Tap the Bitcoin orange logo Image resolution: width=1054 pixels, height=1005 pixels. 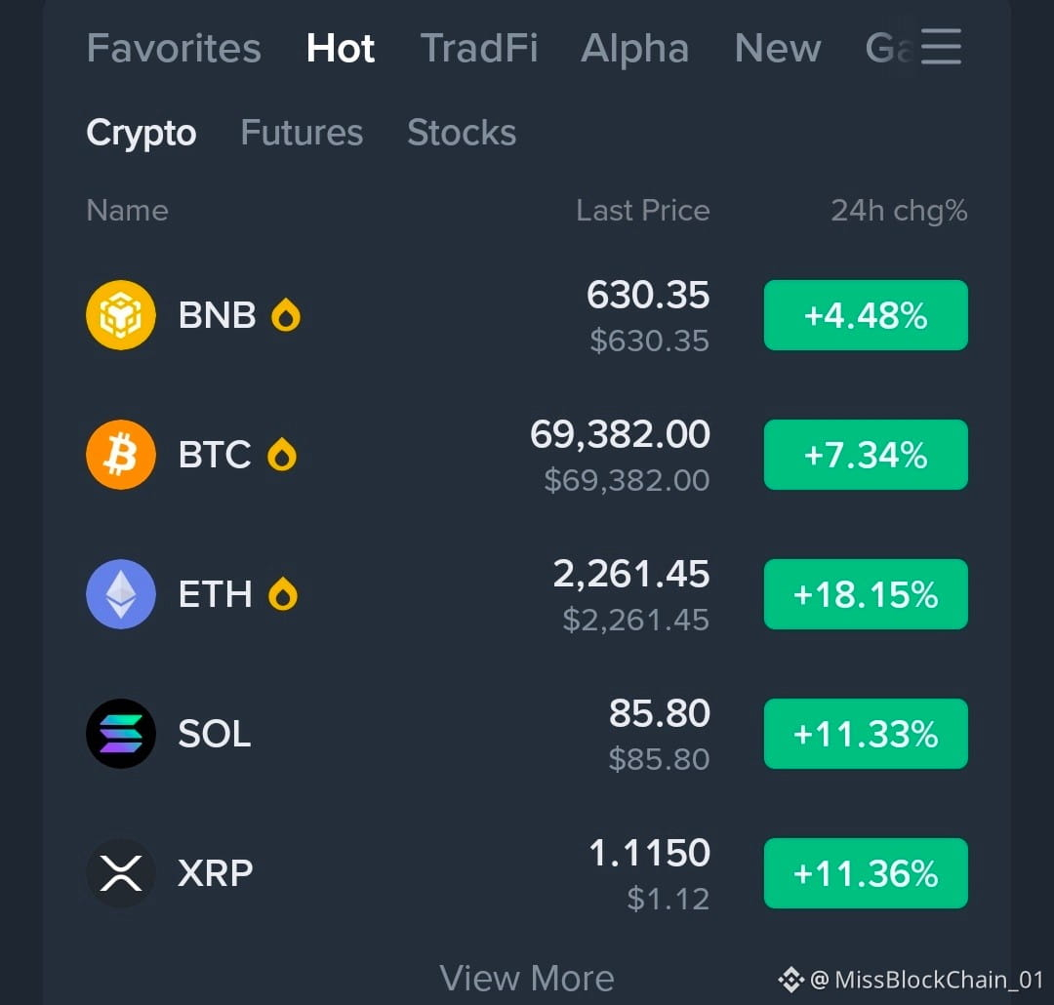121,455
